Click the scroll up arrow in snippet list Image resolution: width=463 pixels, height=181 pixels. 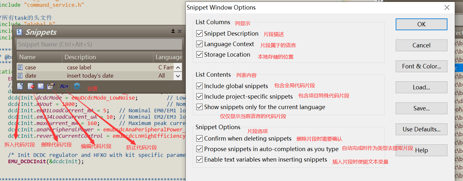178,67
